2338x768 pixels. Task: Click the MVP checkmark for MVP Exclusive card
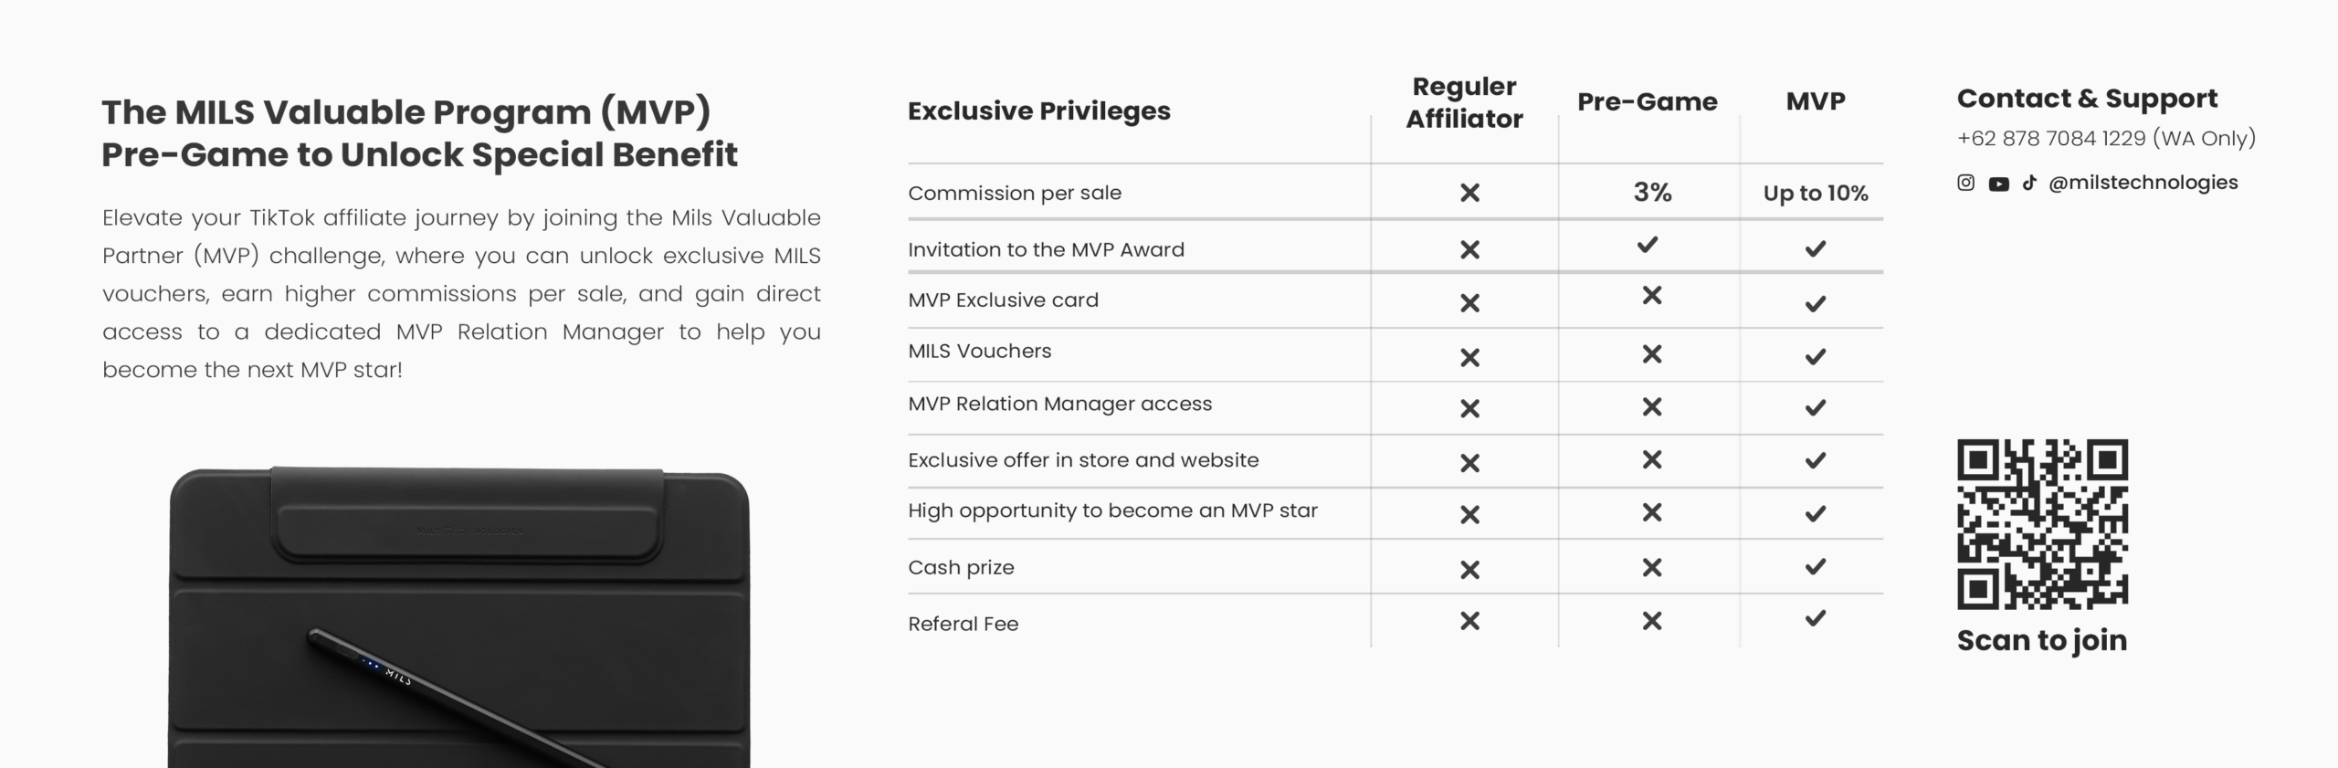[x=1816, y=303]
